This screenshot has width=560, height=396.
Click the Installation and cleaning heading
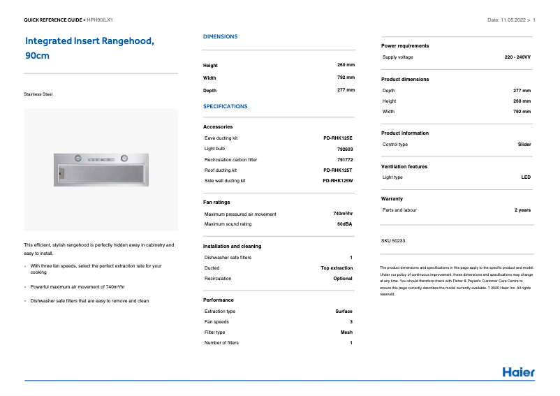(232, 247)
